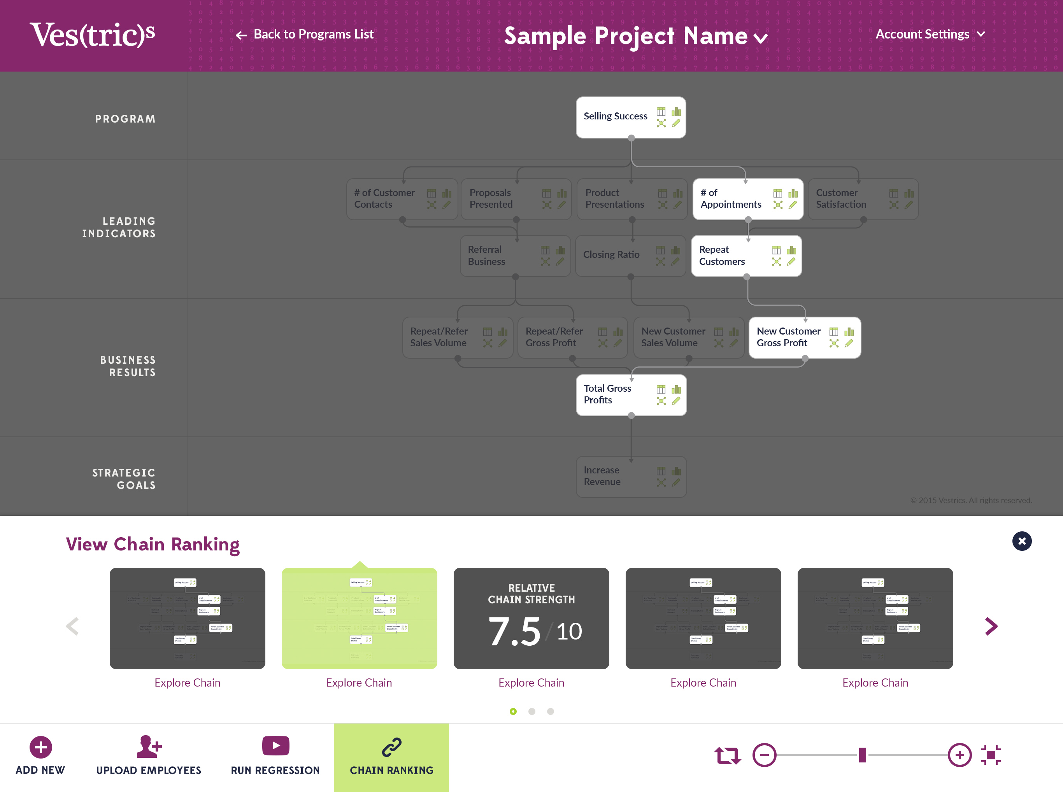Click network icon on Repeat Customers node
This screenshot has height=792, width=1063.
pyautogui.click(x=776, y=262)
